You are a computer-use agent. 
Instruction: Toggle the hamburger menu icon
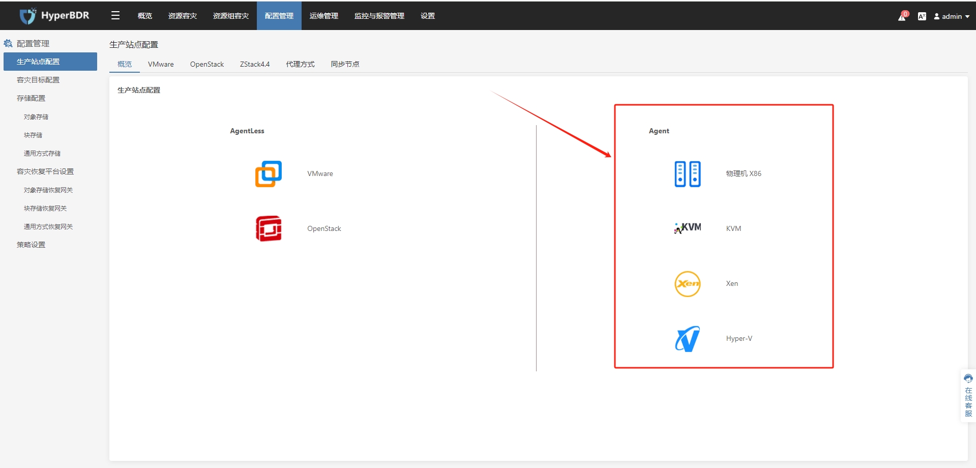pos(115,15)
